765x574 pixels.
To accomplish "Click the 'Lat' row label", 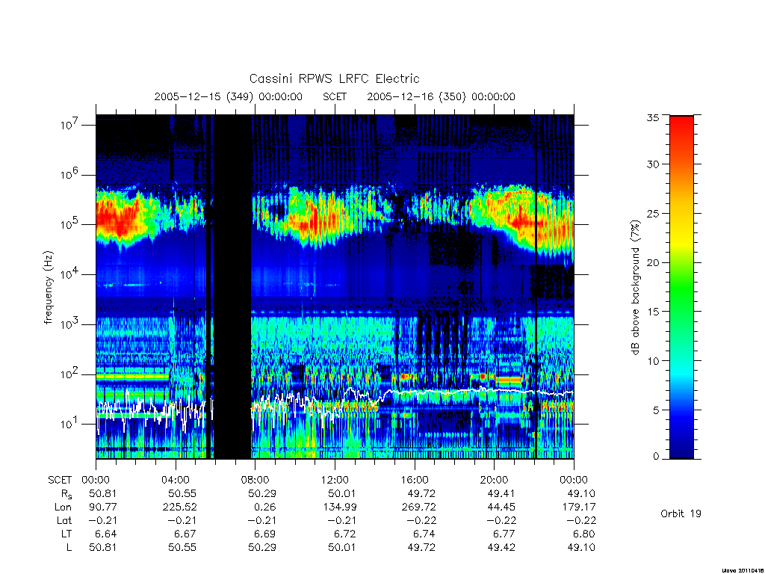I will pyautogui.click(x=64, y=520).
